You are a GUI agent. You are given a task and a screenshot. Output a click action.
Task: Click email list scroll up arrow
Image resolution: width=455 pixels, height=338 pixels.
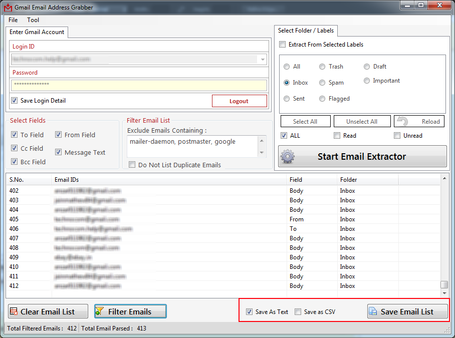(444, 178)
